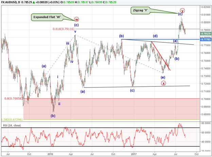
Task: Click the 0.68000 price axis label
Action: click(206, 114)
